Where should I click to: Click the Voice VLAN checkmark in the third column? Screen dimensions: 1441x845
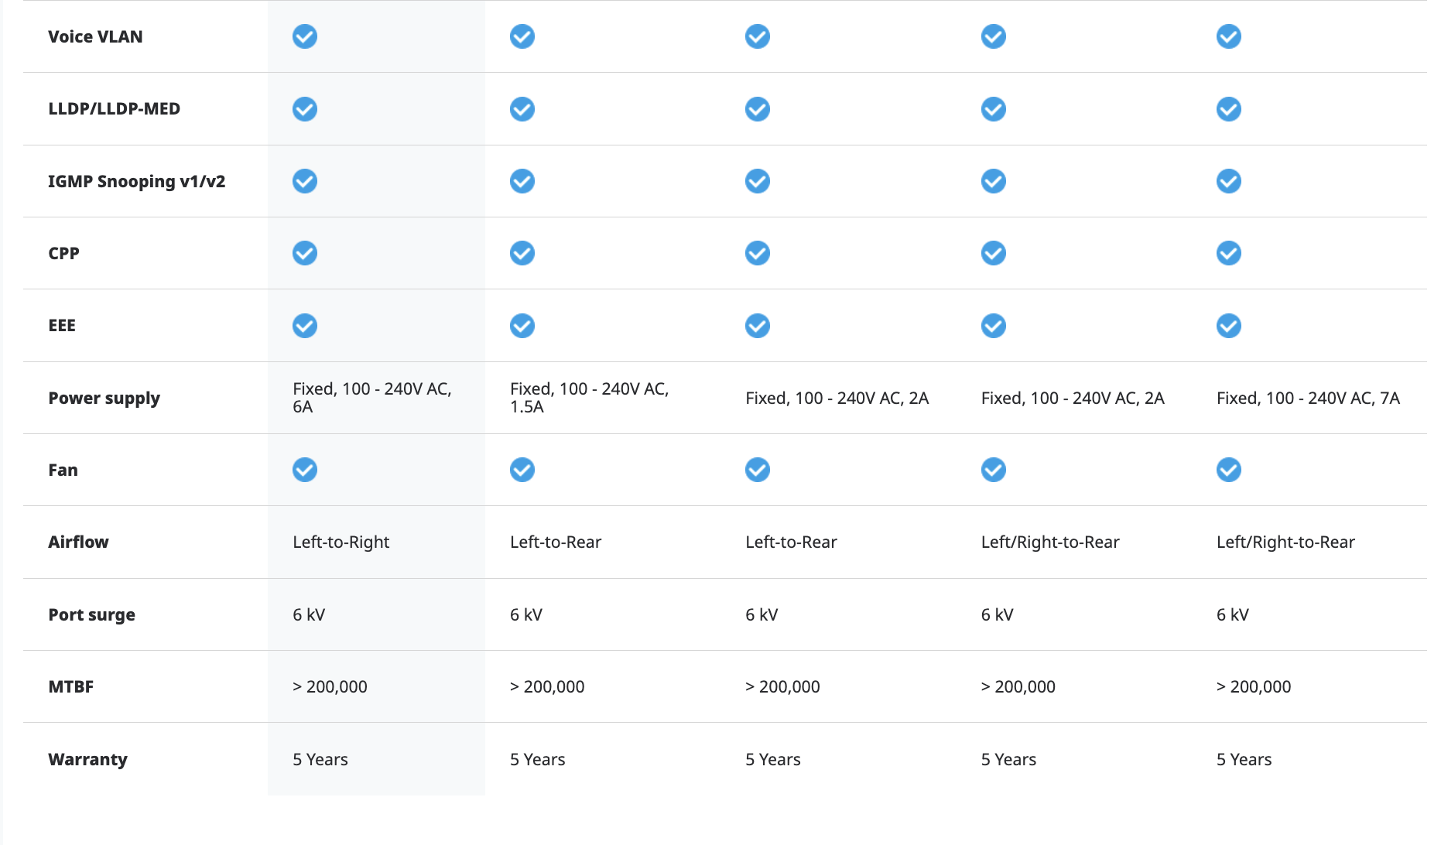[x=757, y=36]
